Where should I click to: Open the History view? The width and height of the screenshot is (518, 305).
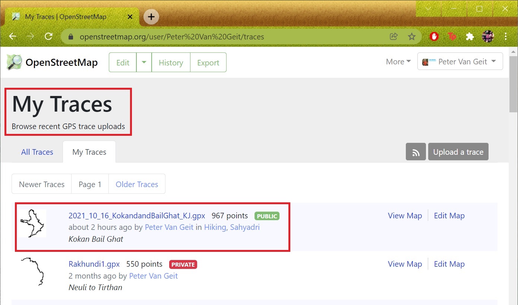pos(171,62)
